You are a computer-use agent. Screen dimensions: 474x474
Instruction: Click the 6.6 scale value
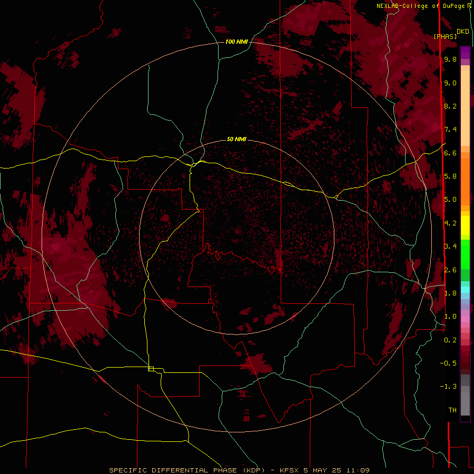[450, 153]
